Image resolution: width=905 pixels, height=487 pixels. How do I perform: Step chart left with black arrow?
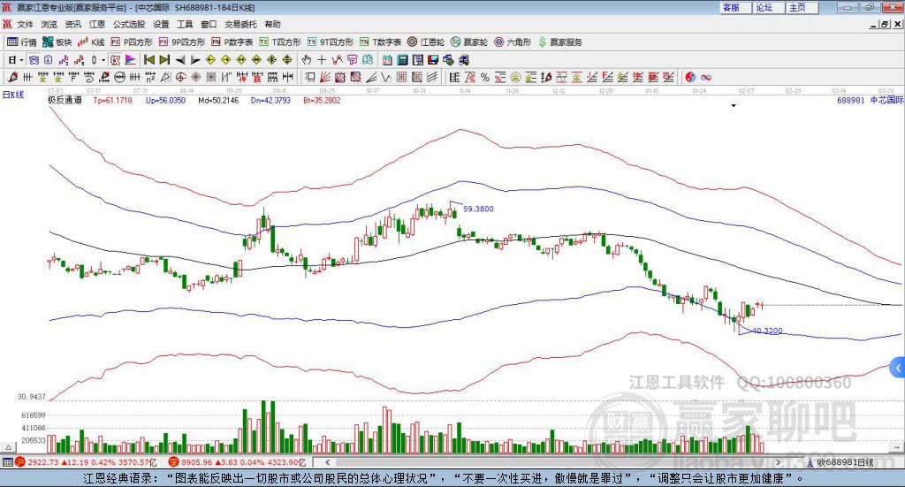180,60
